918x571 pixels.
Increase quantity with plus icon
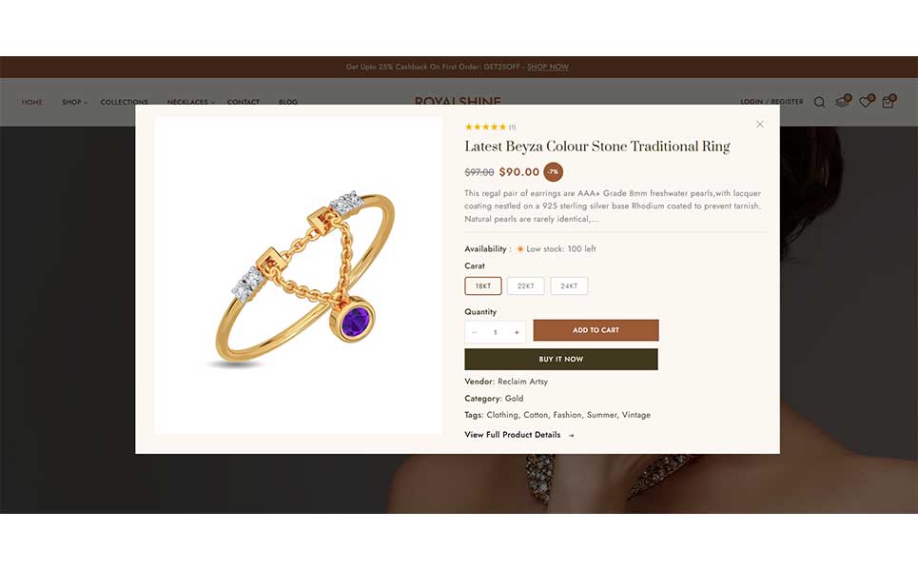517,332
